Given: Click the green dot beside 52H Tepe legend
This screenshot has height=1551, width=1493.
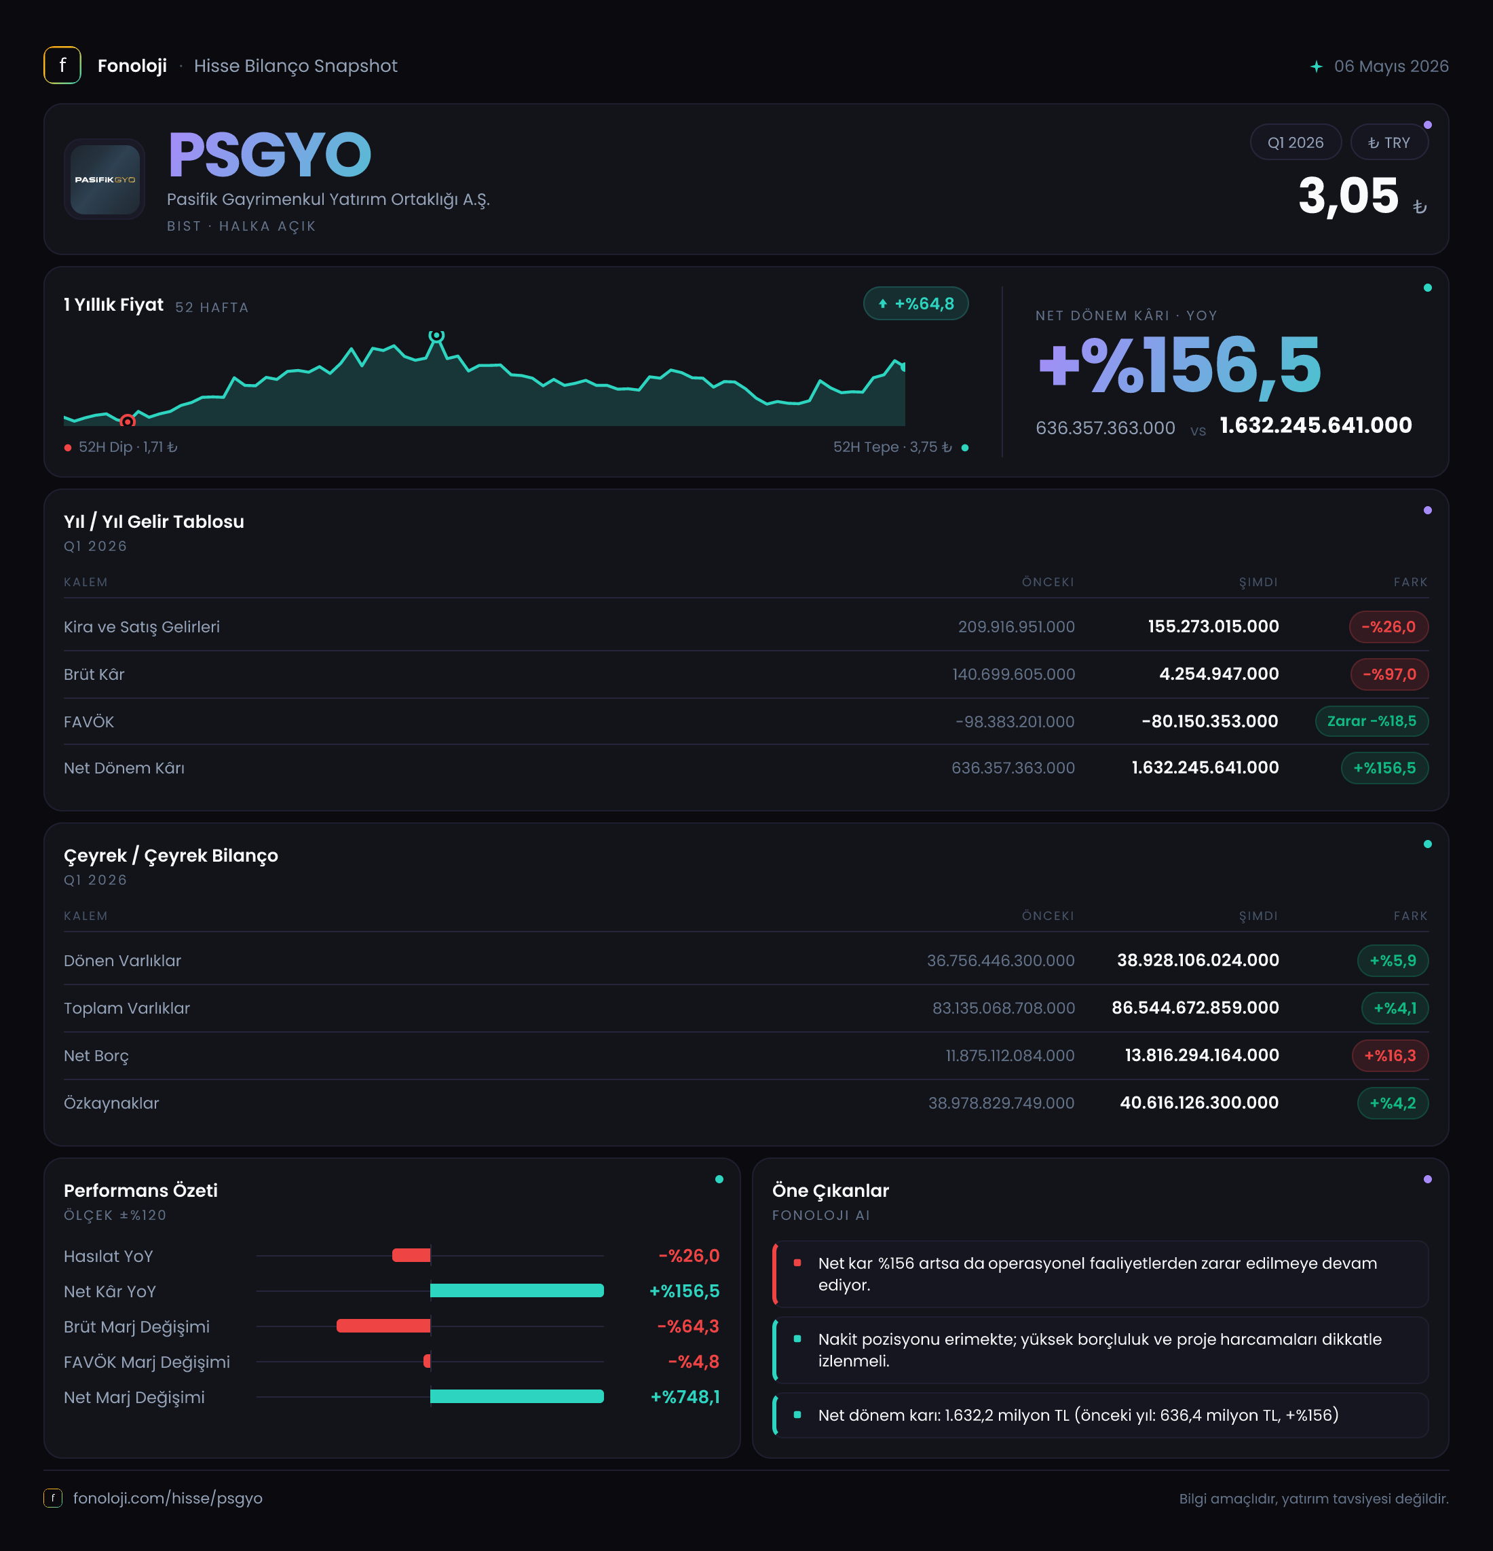Looking at the screenshot, I should [x=965, y=448].
